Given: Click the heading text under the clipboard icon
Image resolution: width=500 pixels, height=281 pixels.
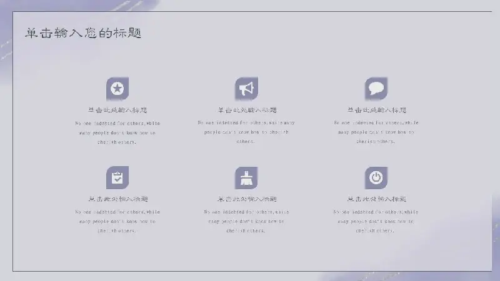Looking at the screenshot, I should [x=117, y=199].
